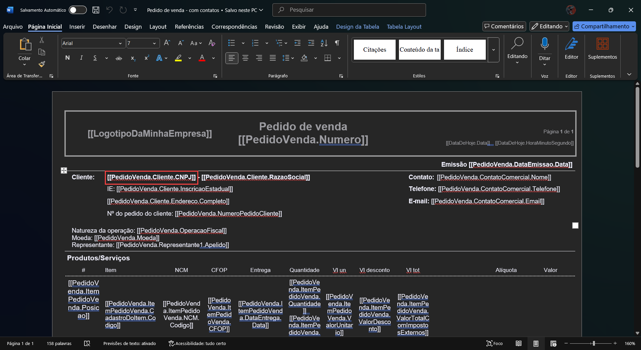Toggle show paragraph marks (pilcrow)
Viewport: 641px width, 350px height.
click(337, 43)
